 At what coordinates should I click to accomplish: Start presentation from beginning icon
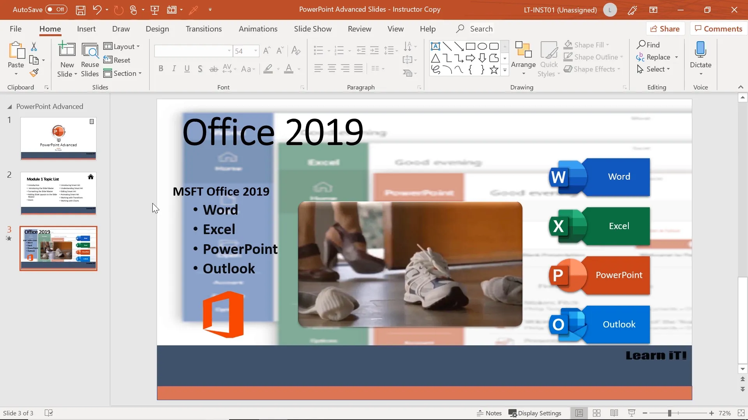[x=155, y=10]
